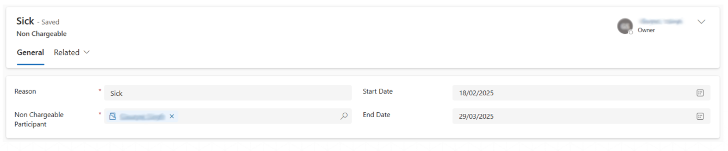Click the Start Date value 18/02/2025
This screenshot has height=151, width=728.
(476, 93)
